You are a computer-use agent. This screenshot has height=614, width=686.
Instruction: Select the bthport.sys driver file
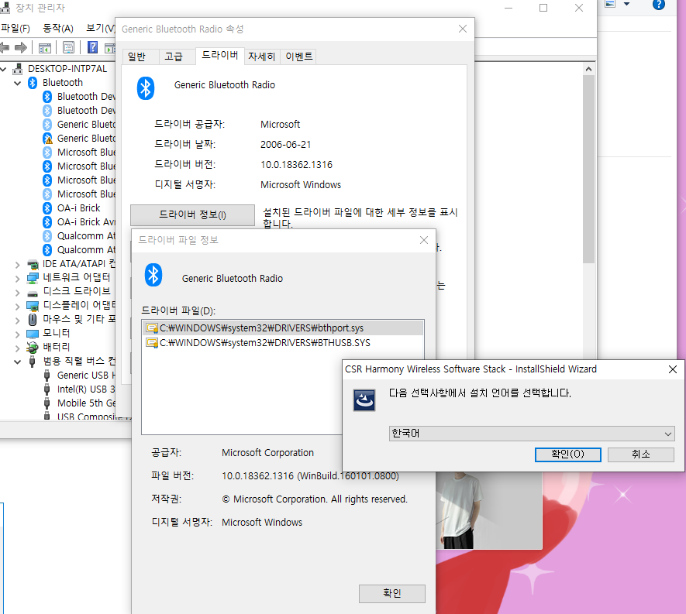point(283,328)
